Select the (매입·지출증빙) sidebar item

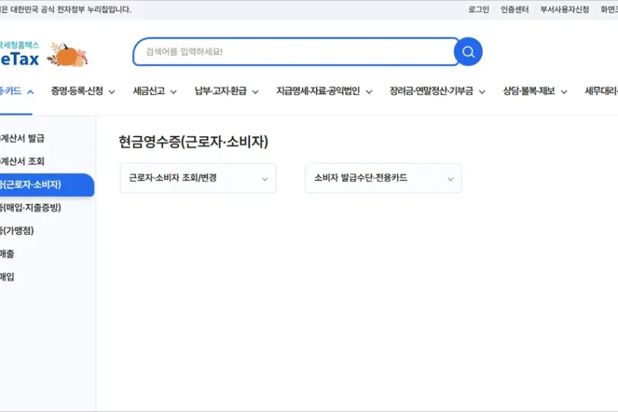coord(31,207)
